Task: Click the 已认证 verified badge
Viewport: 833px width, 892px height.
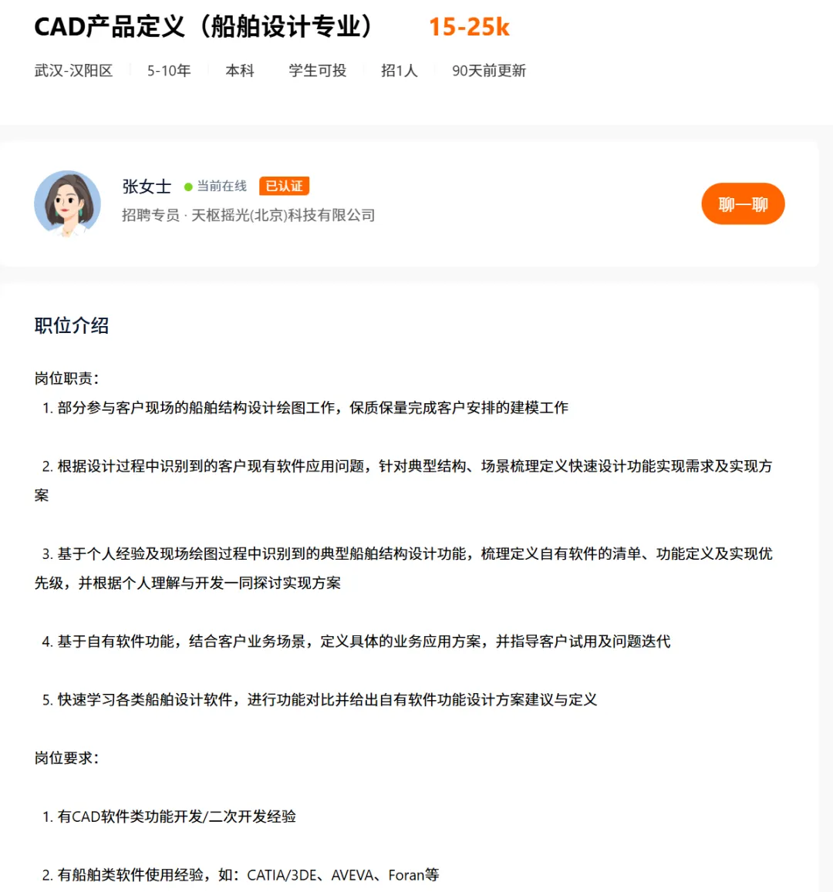Action: click(x=284, y=186)
